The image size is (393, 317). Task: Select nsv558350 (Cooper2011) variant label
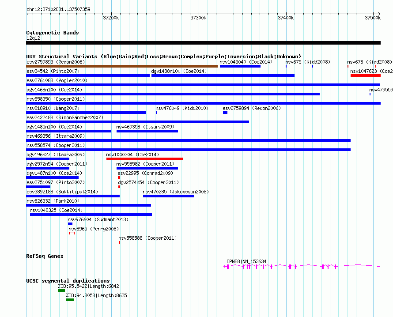coord(56,99)
